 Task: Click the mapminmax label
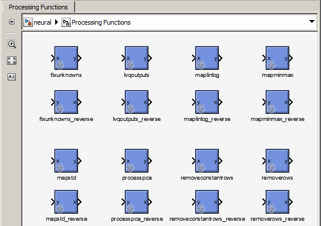[x=278, y=75]
